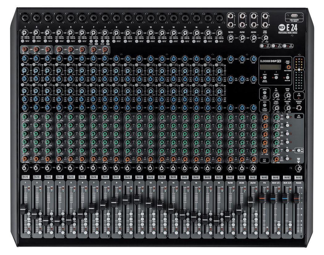Toggle channel 4 80 Hz filter button

tap(57, 41)
